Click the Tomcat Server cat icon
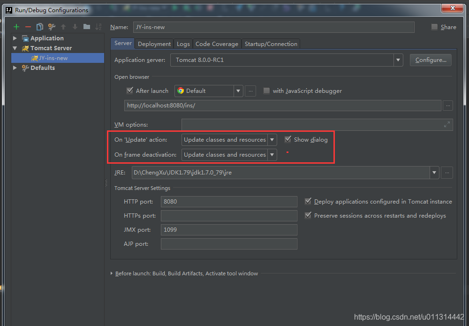Image resolution: width=469 pixels, height=326 pixels. [x=25, y=48]
